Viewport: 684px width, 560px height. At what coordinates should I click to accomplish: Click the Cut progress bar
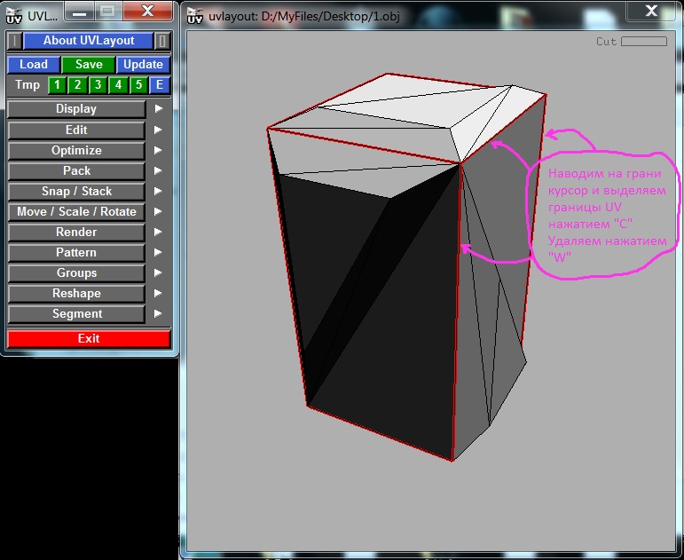click(x=643, y=42)
